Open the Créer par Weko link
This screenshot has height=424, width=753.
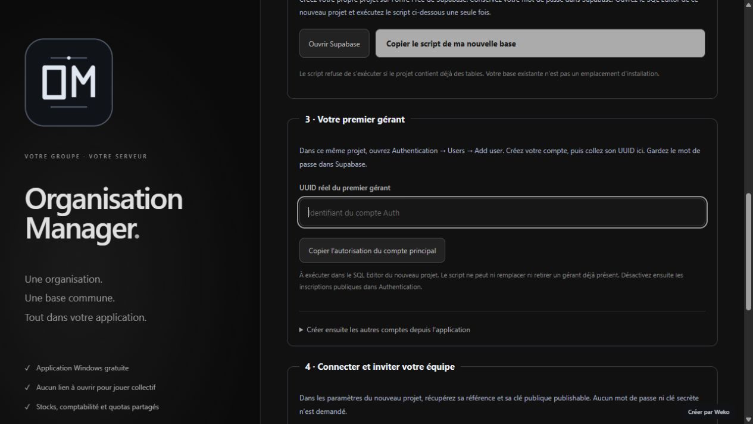point(708,412)
